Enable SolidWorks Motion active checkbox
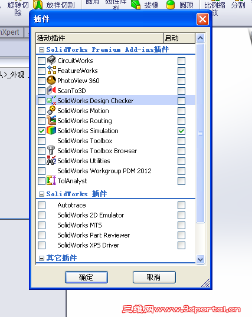Screen dimensions: 252x317 pos(41,111)
